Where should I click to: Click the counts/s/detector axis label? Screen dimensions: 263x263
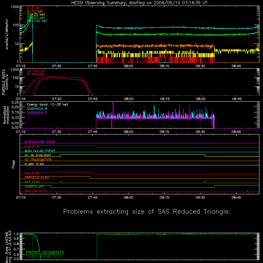click(7, 34)
